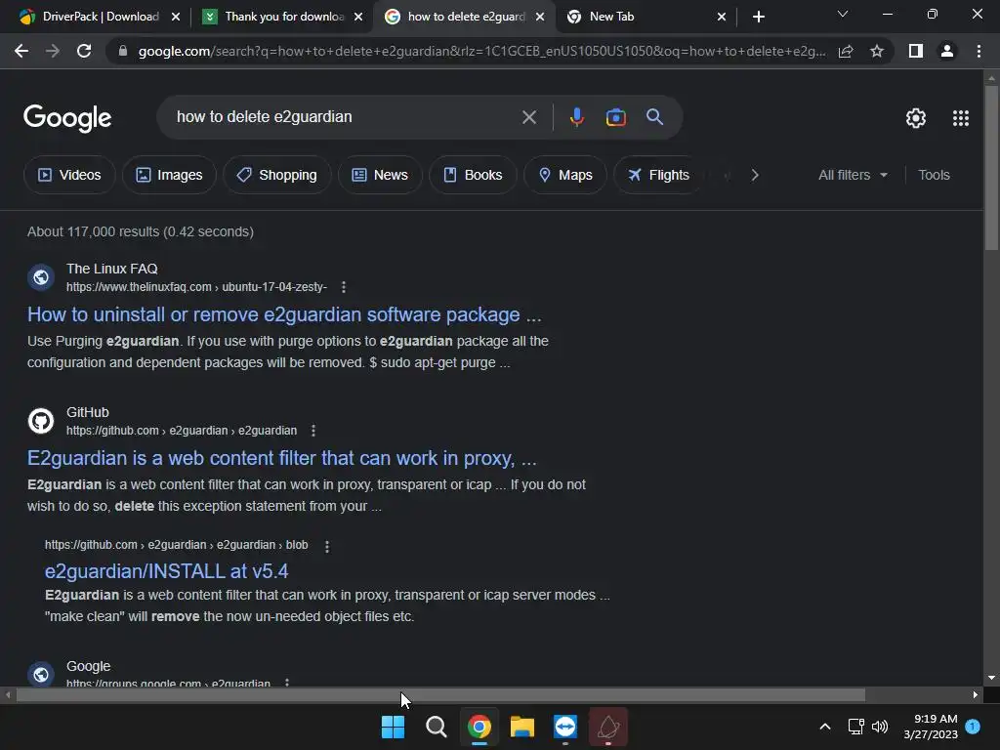Viewport: 1000px width, 750px height.
Task: Show hidden system tray icons
Action: tap(824, 727)
